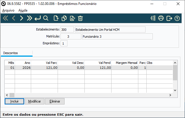185x118 pixels.
Task: Select the cell with month 01
Action: 10,68
